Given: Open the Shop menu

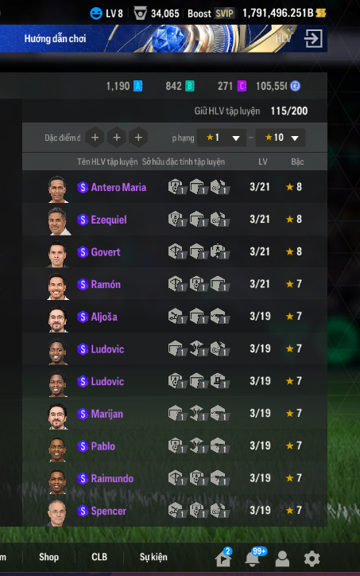Looking at the screenshot, I should (x=48, y=557).
